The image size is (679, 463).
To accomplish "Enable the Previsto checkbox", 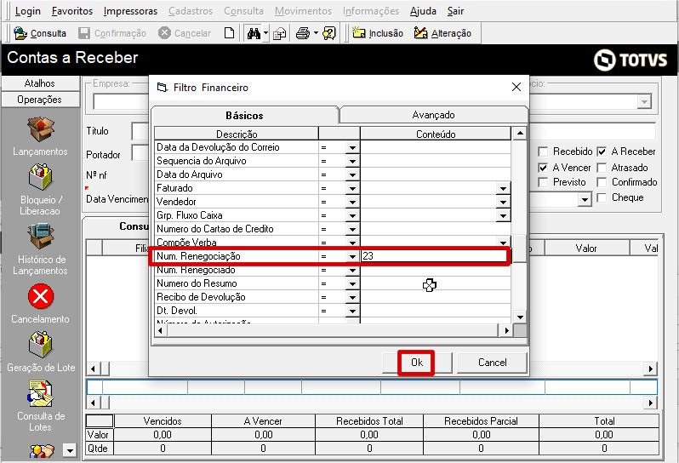I will pyautogui.click(x=543, y=182).
